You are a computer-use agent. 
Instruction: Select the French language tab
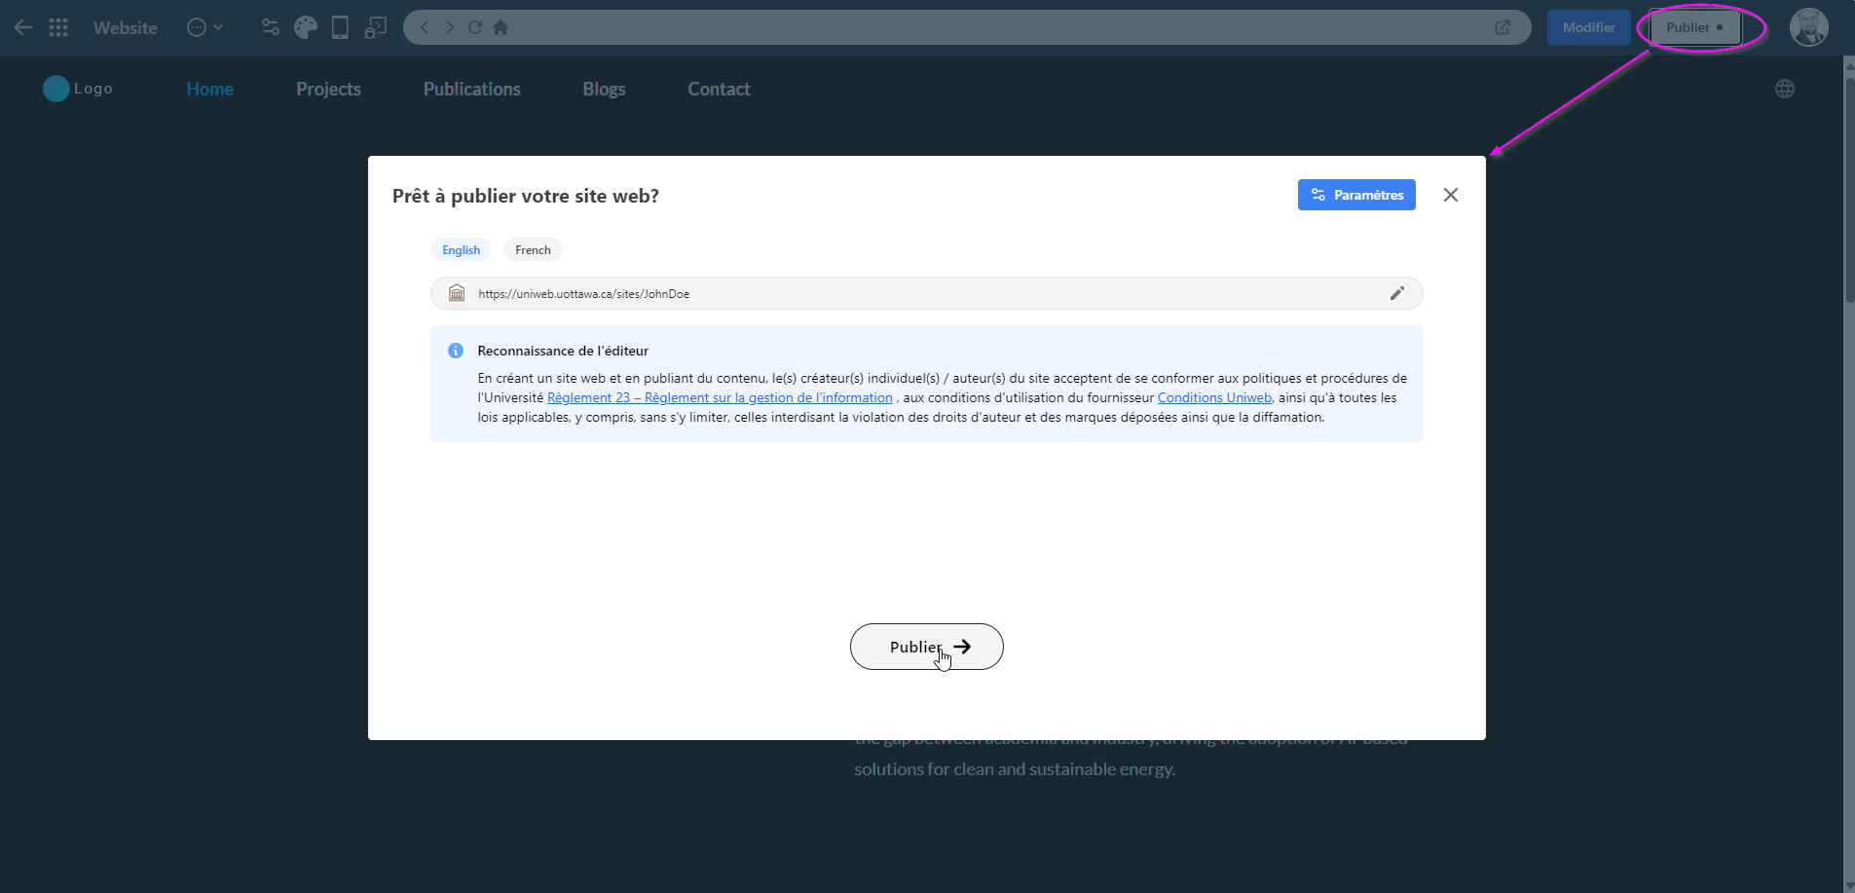(x=533, y=250)
